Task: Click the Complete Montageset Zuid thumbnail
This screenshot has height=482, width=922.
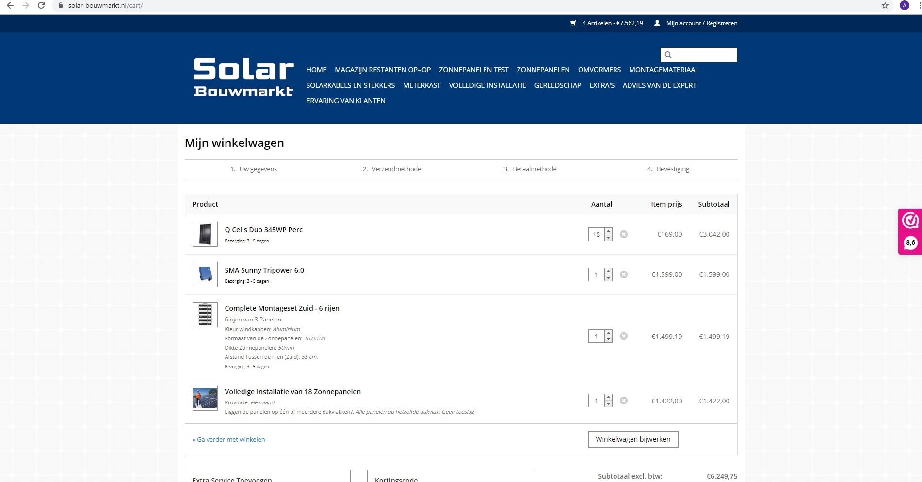Action: tap(205, 315)
